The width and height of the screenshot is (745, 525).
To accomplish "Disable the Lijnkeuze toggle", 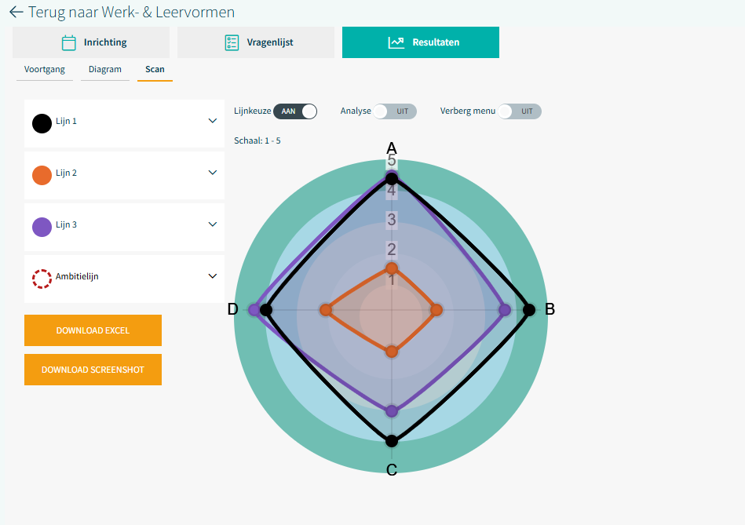I will (x=295, y=111).
